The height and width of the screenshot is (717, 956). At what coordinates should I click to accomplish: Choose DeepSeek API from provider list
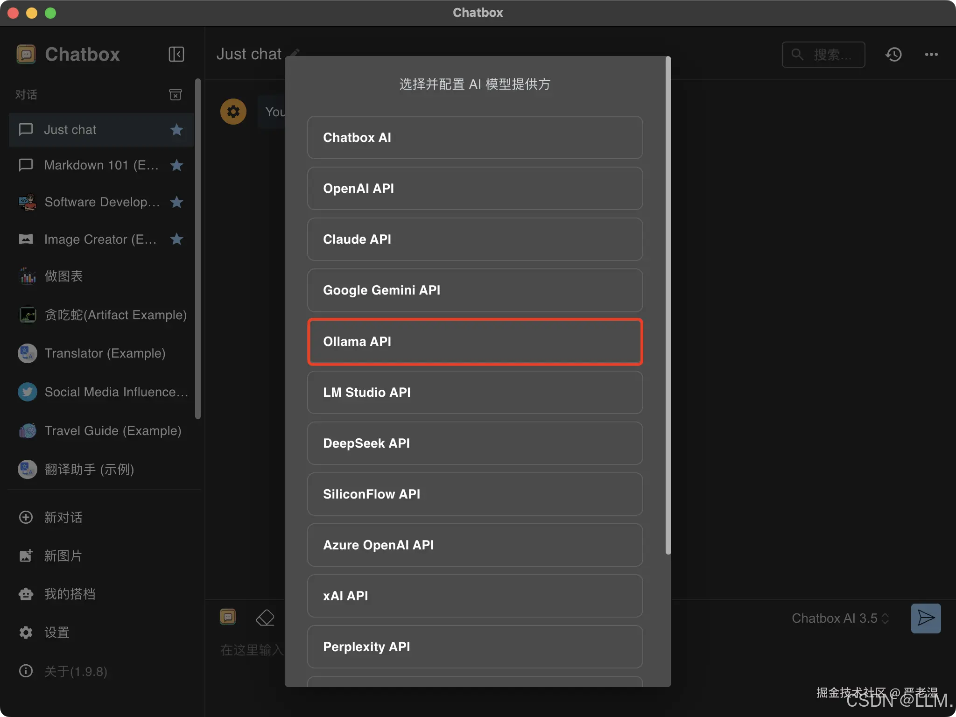pyautogui.click(x=475, y=443)
